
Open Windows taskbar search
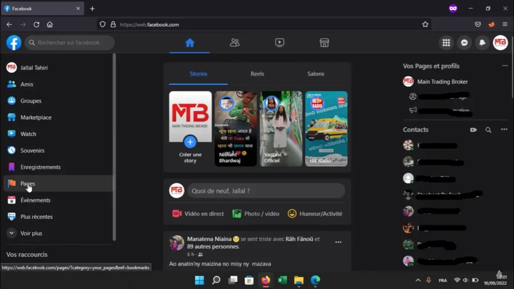216,280
